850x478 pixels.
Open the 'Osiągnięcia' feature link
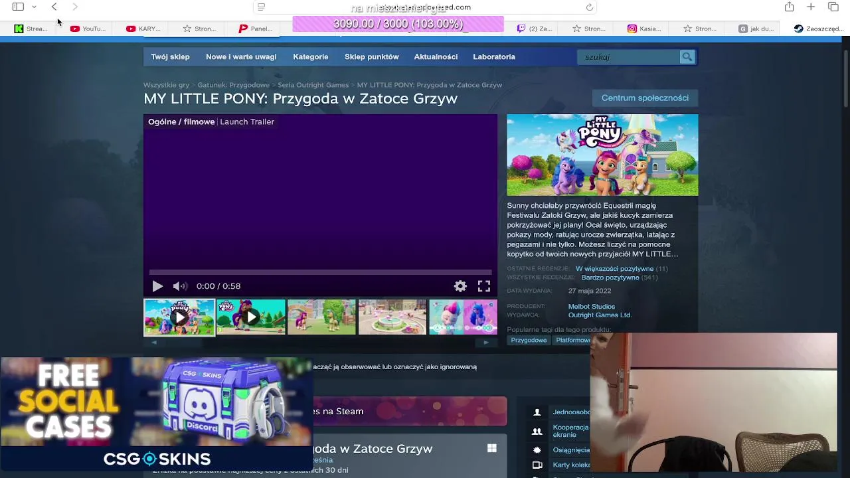tap(571, 450)
